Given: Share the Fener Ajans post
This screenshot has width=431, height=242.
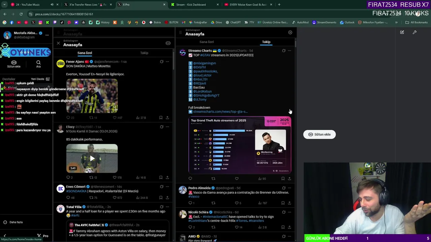Looking at the screenshot, I should click(167, 118).
